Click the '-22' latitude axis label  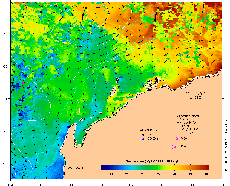[x=5, y=131]
